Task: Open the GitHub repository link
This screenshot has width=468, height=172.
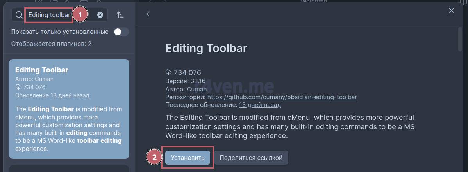Action: (x=282, y=97)
